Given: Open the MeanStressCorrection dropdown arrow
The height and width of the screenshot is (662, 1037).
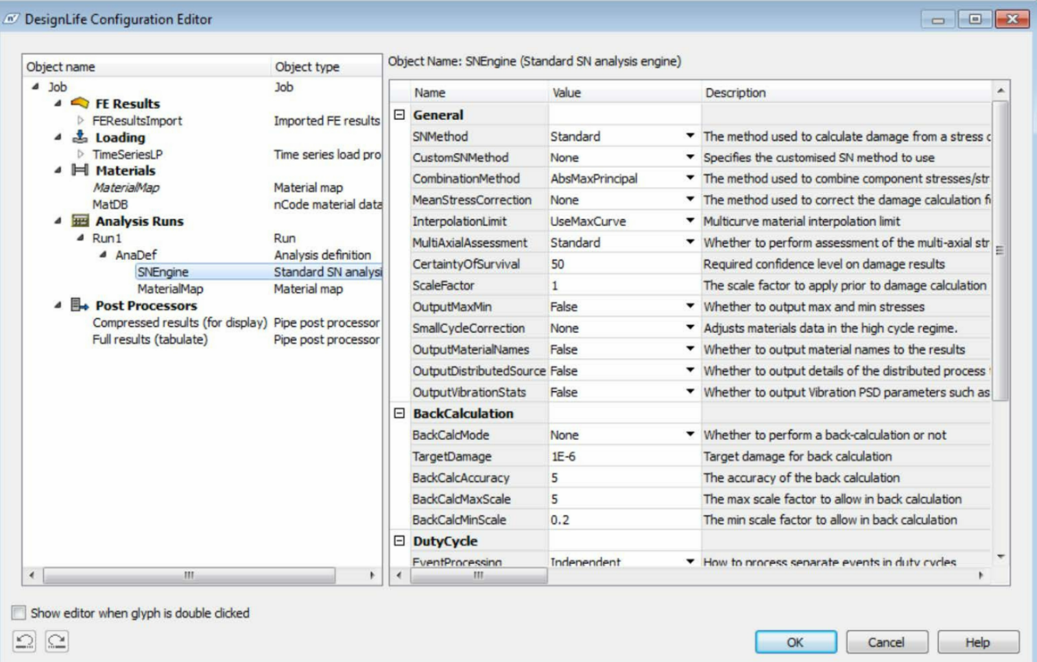Looking at the screenshot, I should click(690, 199).
